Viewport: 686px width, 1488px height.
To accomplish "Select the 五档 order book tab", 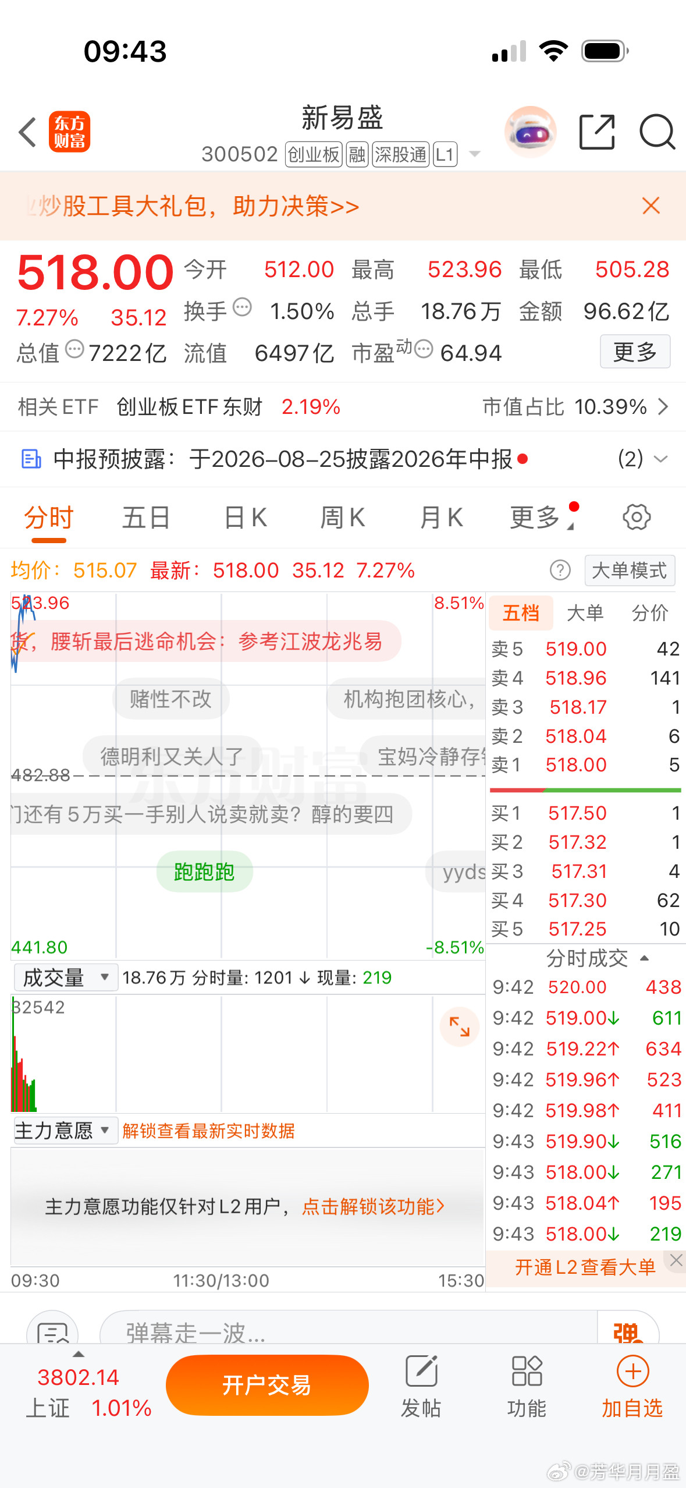I will click(521, 613).
